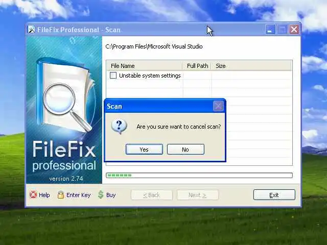327x245 pixels.
Task: Confirm cancel scan with Yes button
Action: point(144,150)
